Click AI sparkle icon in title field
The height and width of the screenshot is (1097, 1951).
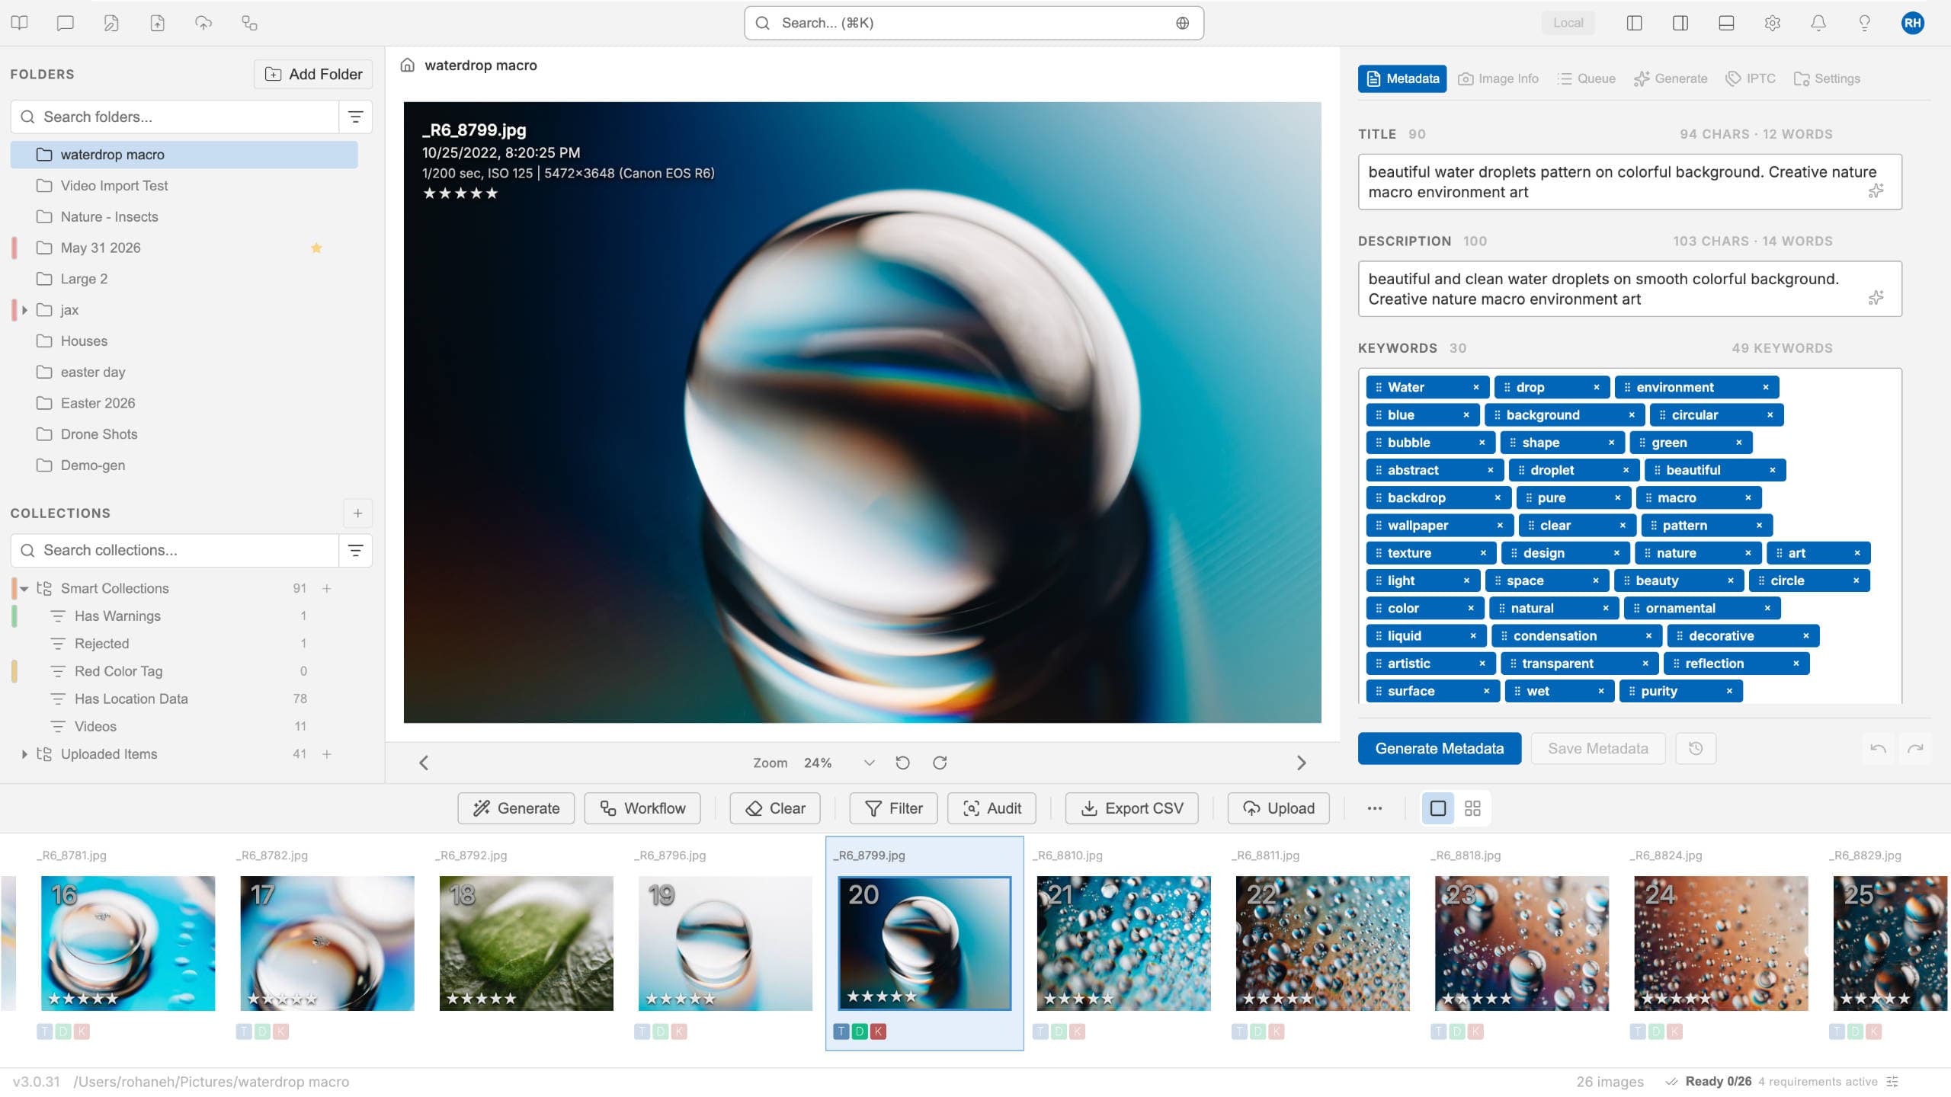[1876, 190]
